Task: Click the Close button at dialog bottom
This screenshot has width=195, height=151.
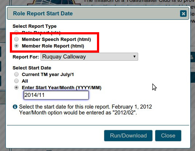Action: pos(168,136)
